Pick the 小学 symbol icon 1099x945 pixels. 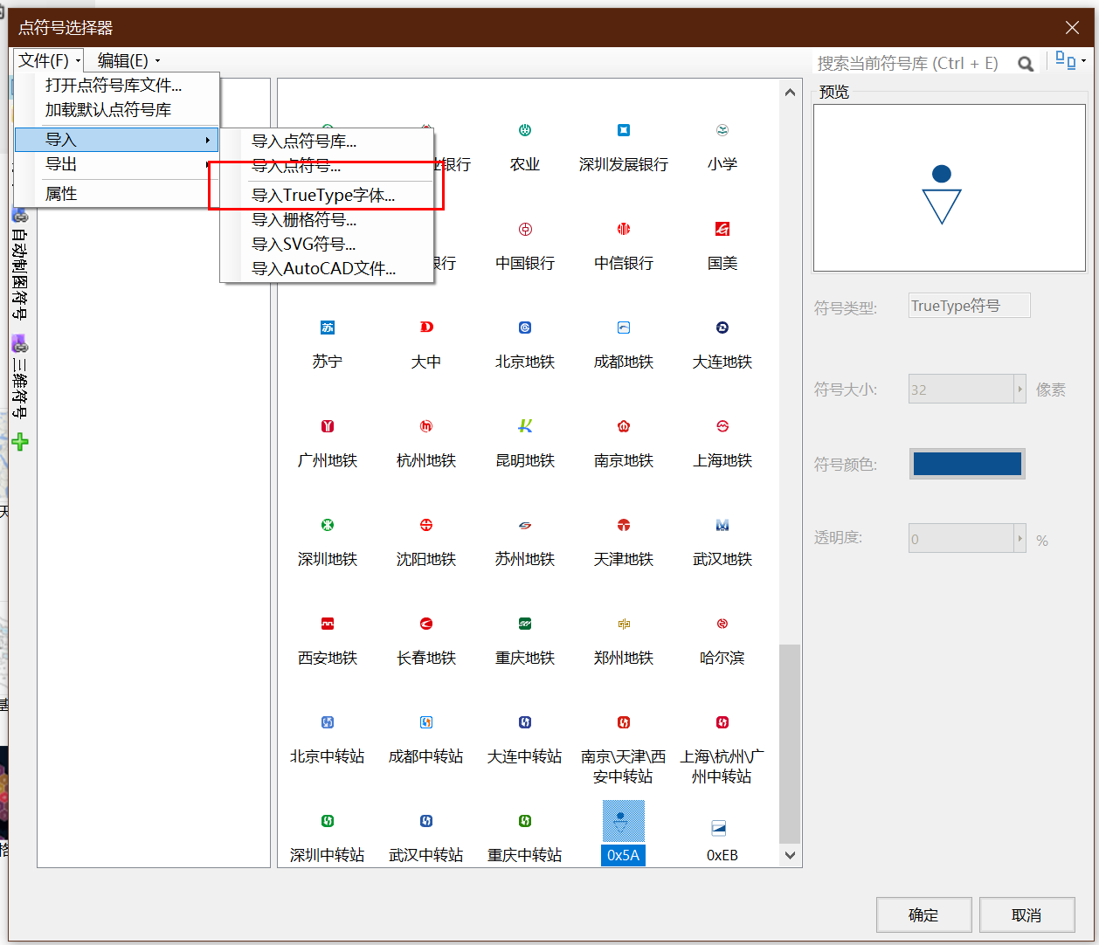[722, 130]
